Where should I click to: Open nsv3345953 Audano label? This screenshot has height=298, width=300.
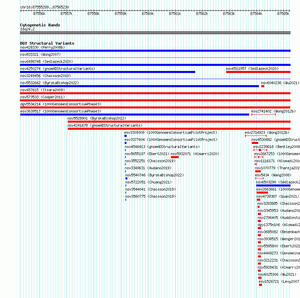(279, 210)
